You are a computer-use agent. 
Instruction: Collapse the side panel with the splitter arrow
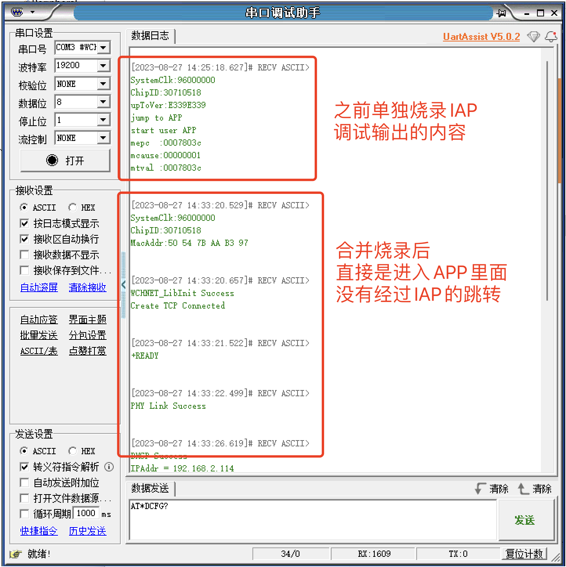123,284
